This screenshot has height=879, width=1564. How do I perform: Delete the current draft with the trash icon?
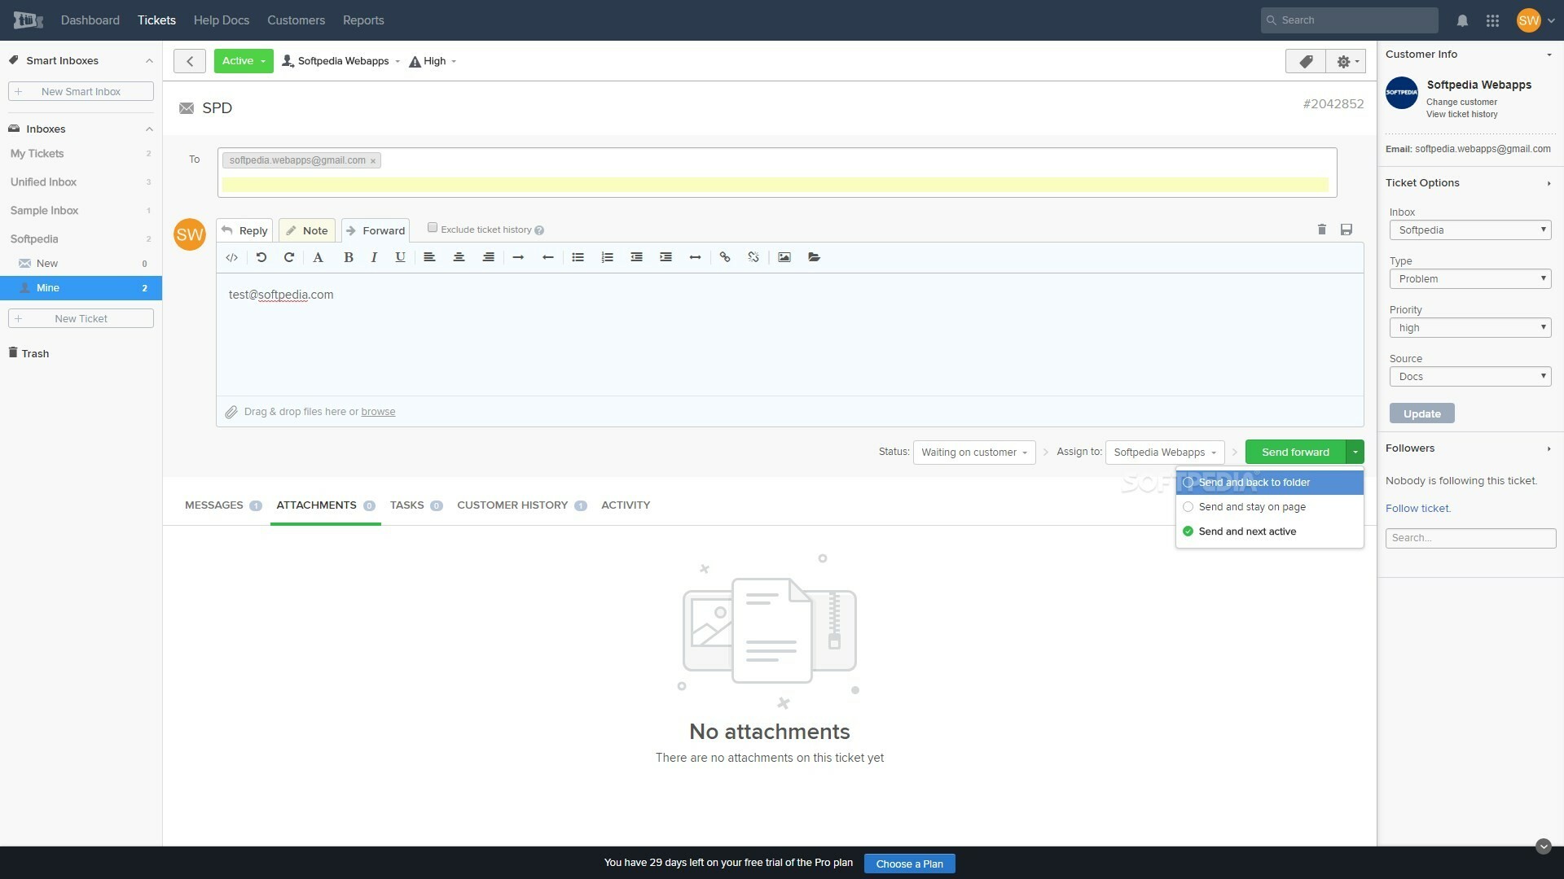[1321, 229]
